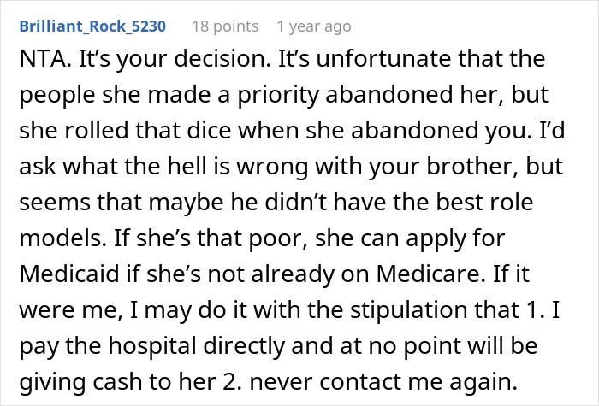Click the word 'priority' in the second line
The height and width of the screenshot is (406, 599).
278,96
